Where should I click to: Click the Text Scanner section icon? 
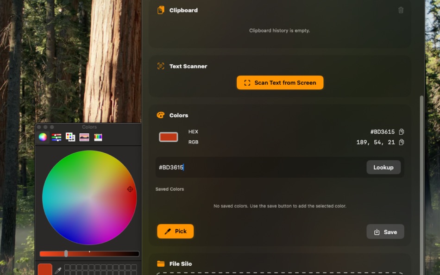pos(161,66)
